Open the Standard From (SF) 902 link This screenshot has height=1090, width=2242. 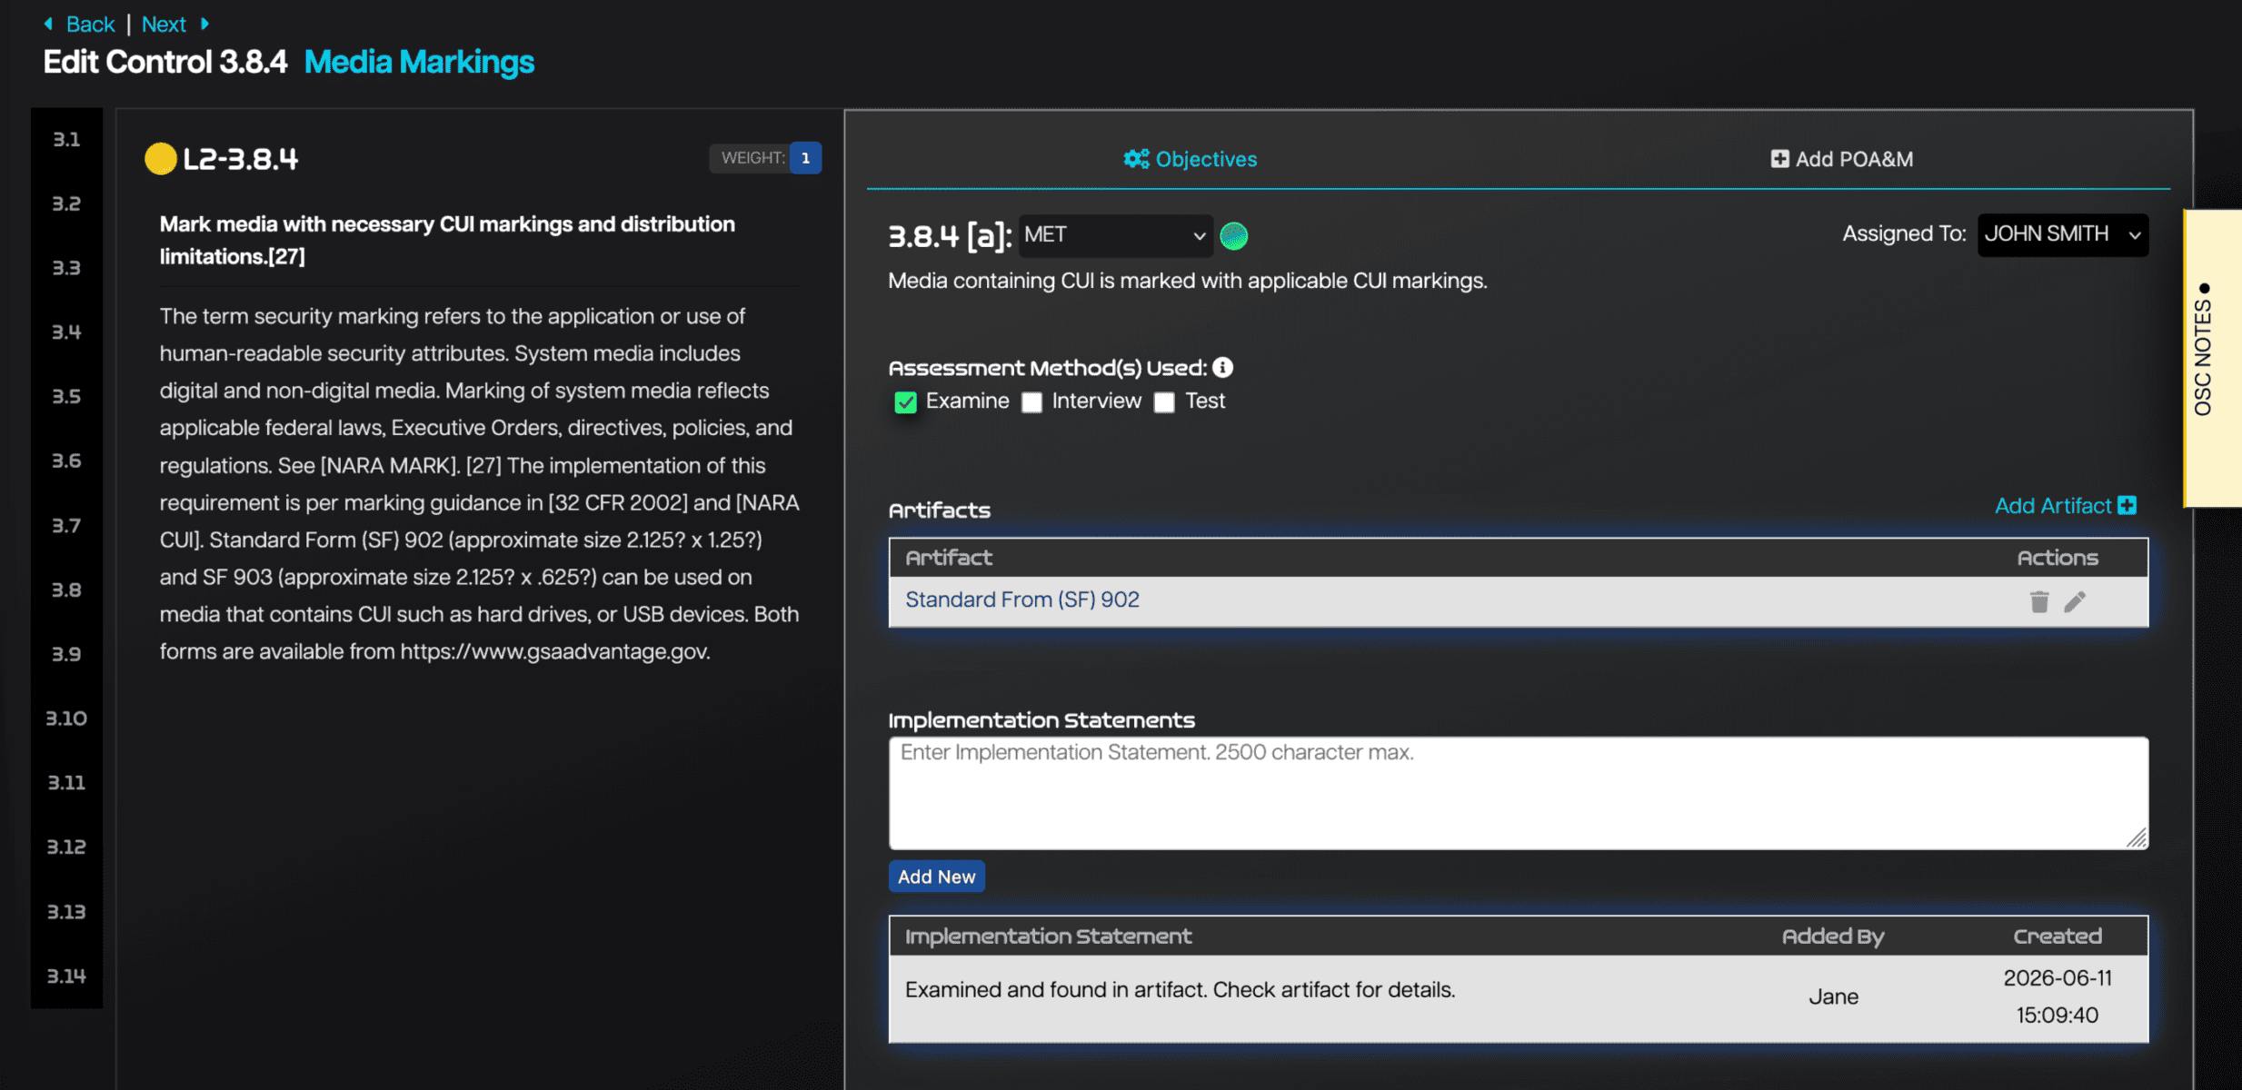tap(1021, 599)
